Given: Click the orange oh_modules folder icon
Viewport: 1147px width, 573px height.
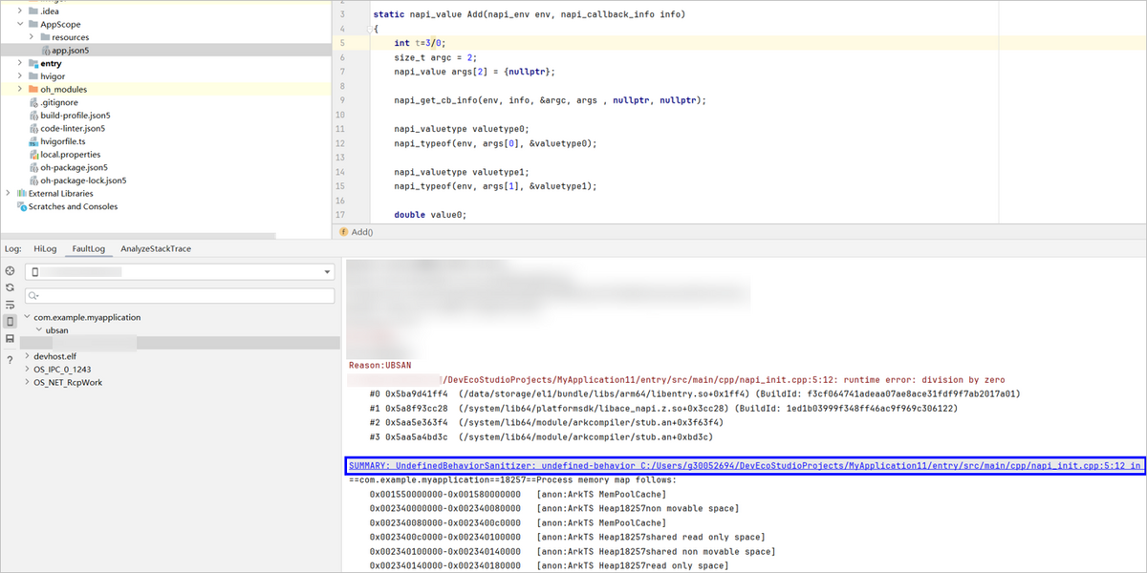Looking at the screenshot, I should click(33, 90).
